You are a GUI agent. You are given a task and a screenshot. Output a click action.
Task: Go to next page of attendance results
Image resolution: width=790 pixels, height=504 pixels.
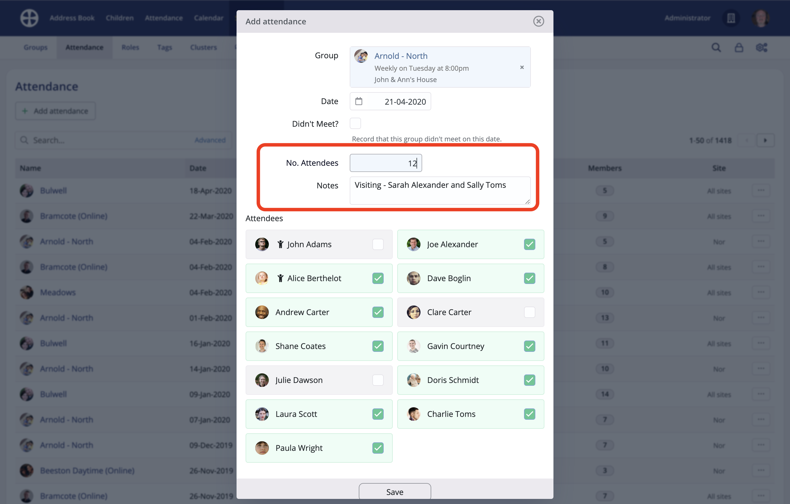(765, 140)
